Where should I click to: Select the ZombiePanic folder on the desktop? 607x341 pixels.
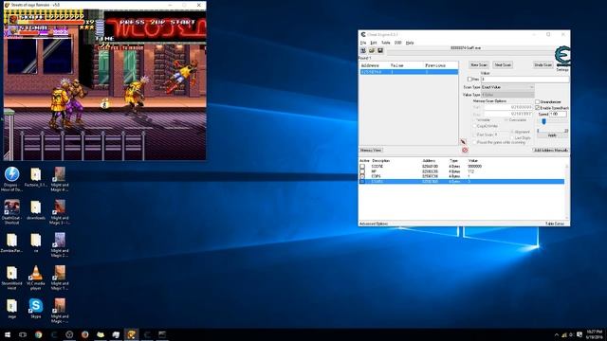tap(11, 243)
